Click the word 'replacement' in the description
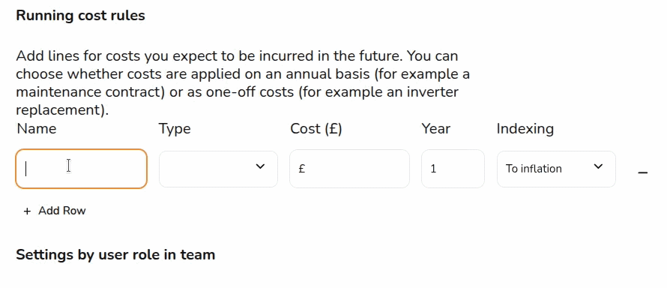 (57, 110)
